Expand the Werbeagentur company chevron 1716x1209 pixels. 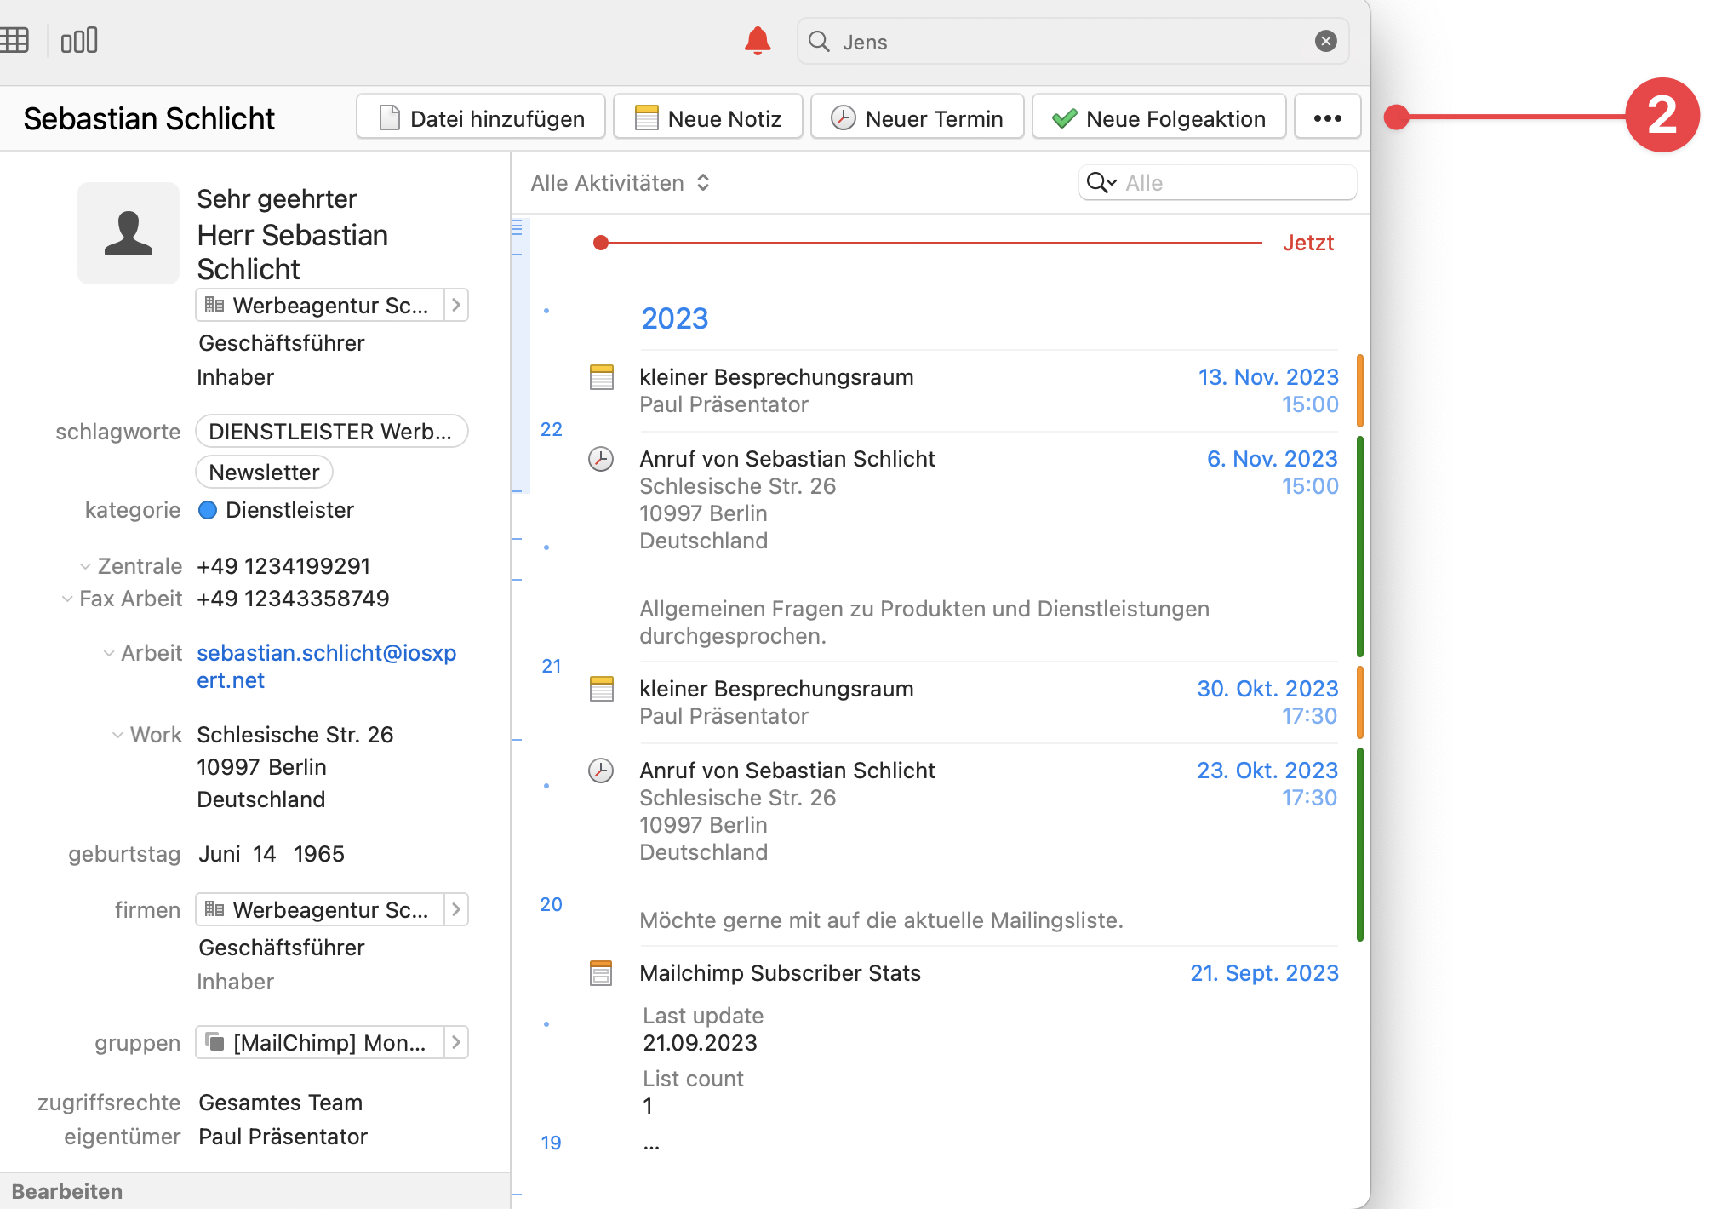coord(456,305)
